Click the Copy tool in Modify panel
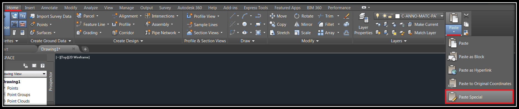The image size is (519, 109). (278, 24)
